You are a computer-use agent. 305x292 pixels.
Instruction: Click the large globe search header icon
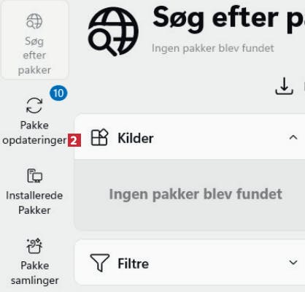pyautogui.click(x=113, y=31)
